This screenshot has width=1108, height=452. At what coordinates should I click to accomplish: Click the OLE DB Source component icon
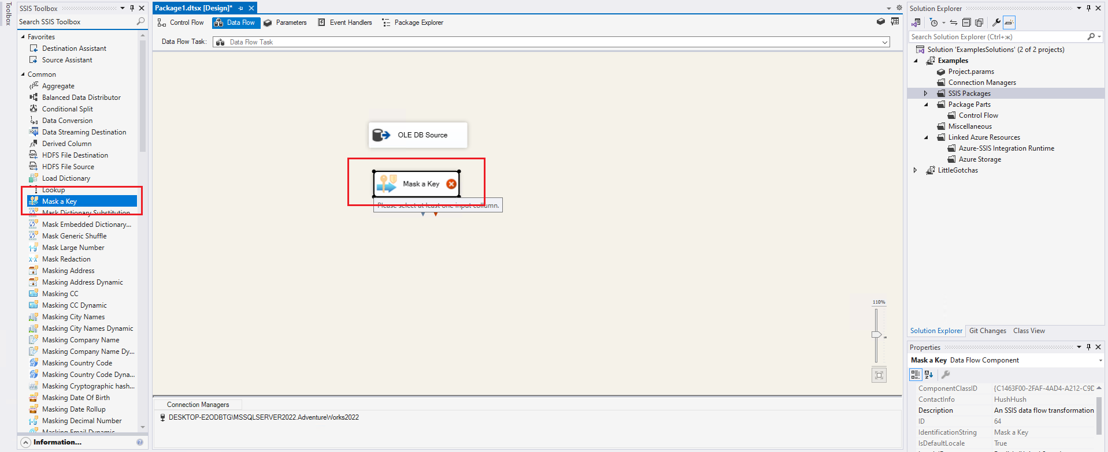coord(381,135)
